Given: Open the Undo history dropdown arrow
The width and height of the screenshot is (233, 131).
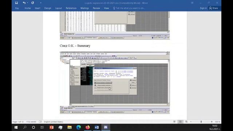Looking at the screenshot, I should pyautogui.click(x=28, y=3).
